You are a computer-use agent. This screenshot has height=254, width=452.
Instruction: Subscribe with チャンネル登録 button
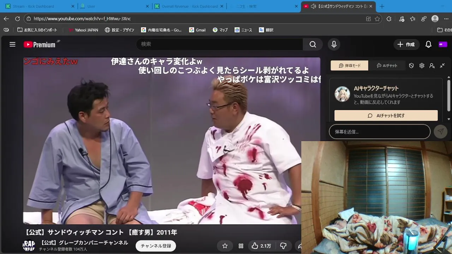coord(156,246)
